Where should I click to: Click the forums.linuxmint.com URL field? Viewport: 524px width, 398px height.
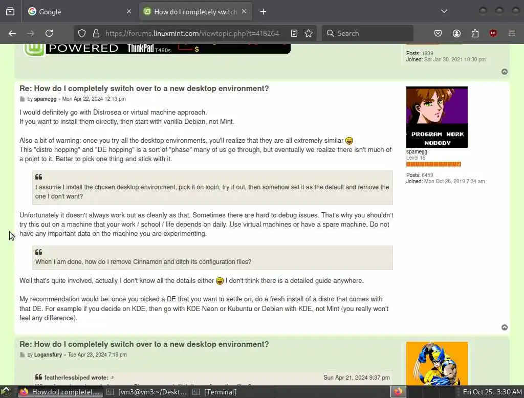pos(192,33)
